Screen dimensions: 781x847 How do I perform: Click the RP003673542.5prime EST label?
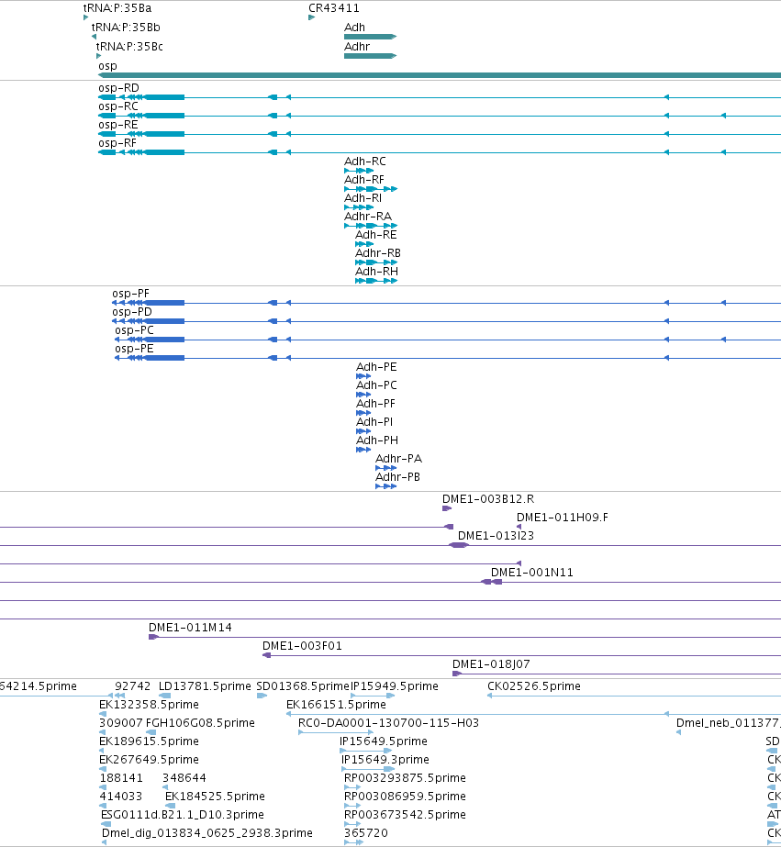point(405,815)
